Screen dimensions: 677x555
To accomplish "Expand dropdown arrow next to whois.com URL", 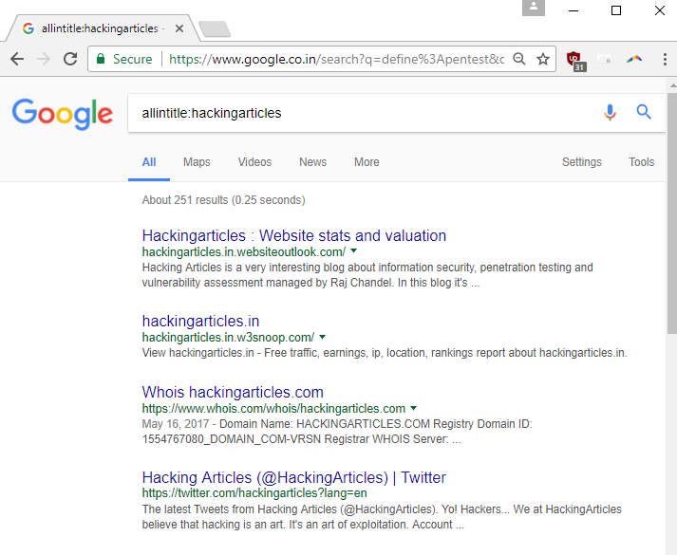I will point(413,408).
